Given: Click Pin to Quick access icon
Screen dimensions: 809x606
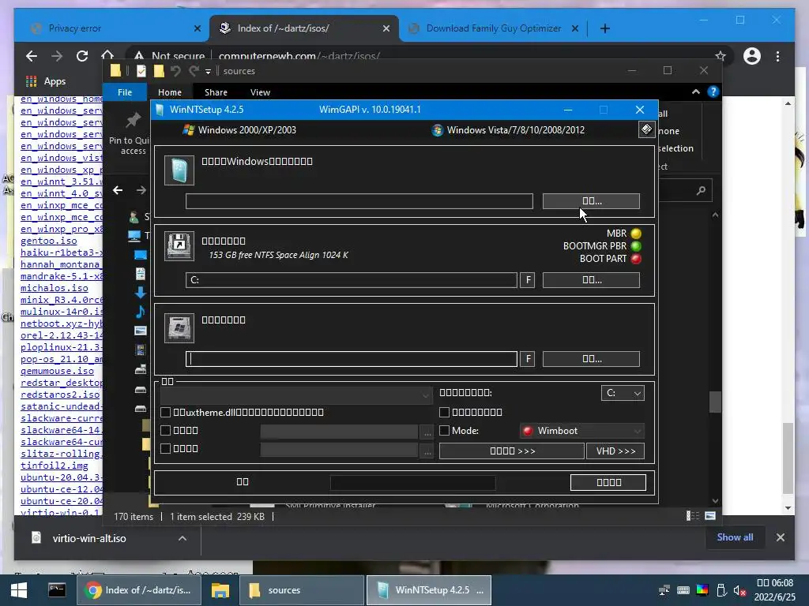Looking at the screenshot, I should click(133, 121).
